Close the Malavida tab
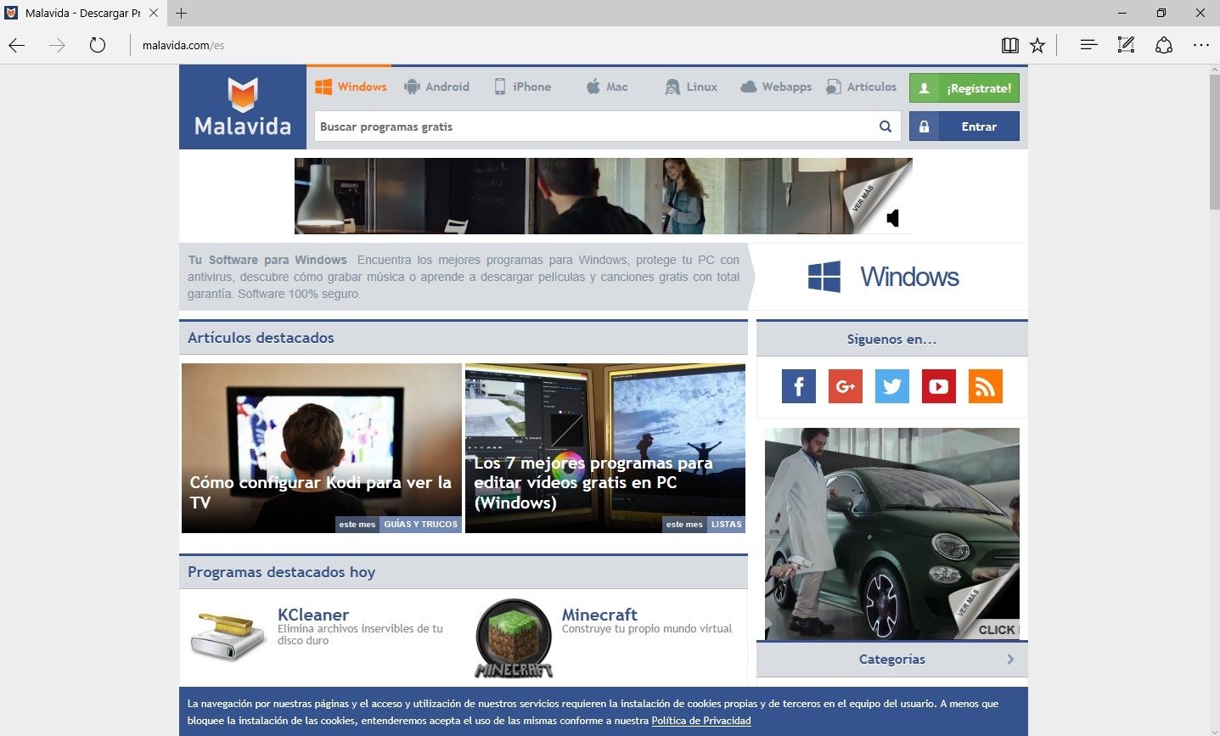The width and height of the screenshot is (1220, 736). pyautogui.click(x=154, y=13)
